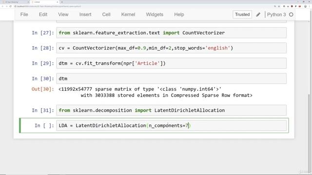Click the 'english' string in CountVectorizer call
The width and height of the screenshot is (312, 175).
click(x=218, y=48)
